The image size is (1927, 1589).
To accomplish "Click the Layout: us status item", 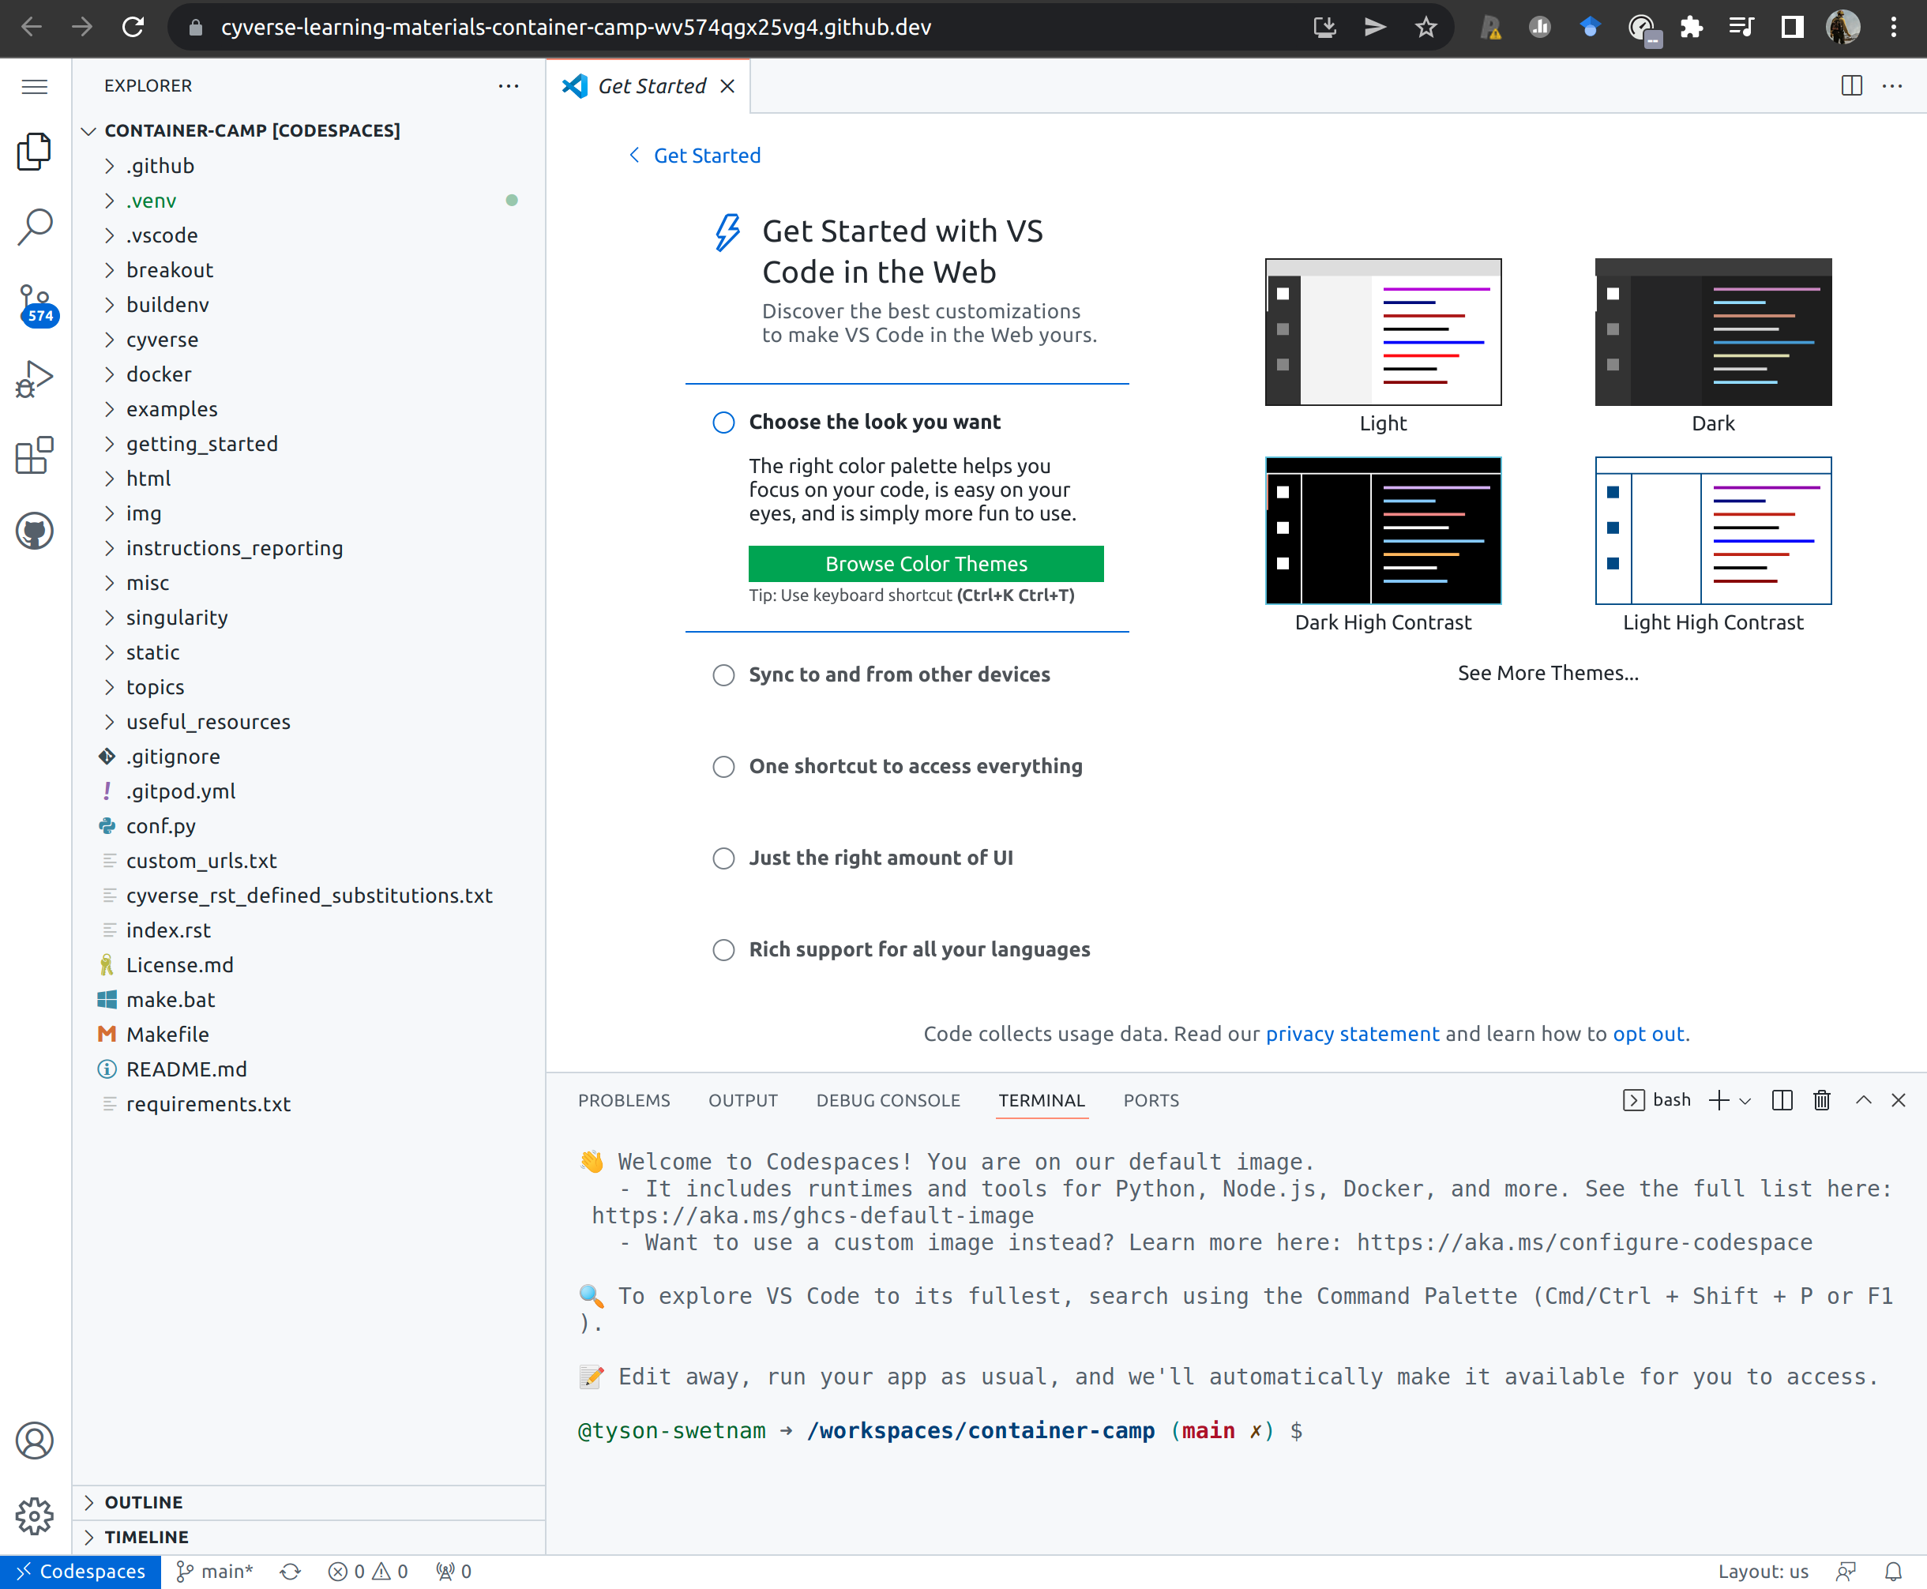I will 1764,1572.
